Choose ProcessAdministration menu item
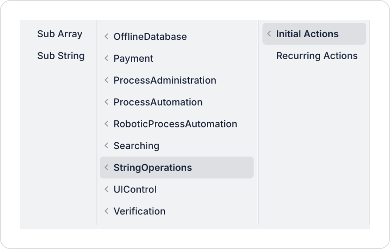 pos(177,80)
